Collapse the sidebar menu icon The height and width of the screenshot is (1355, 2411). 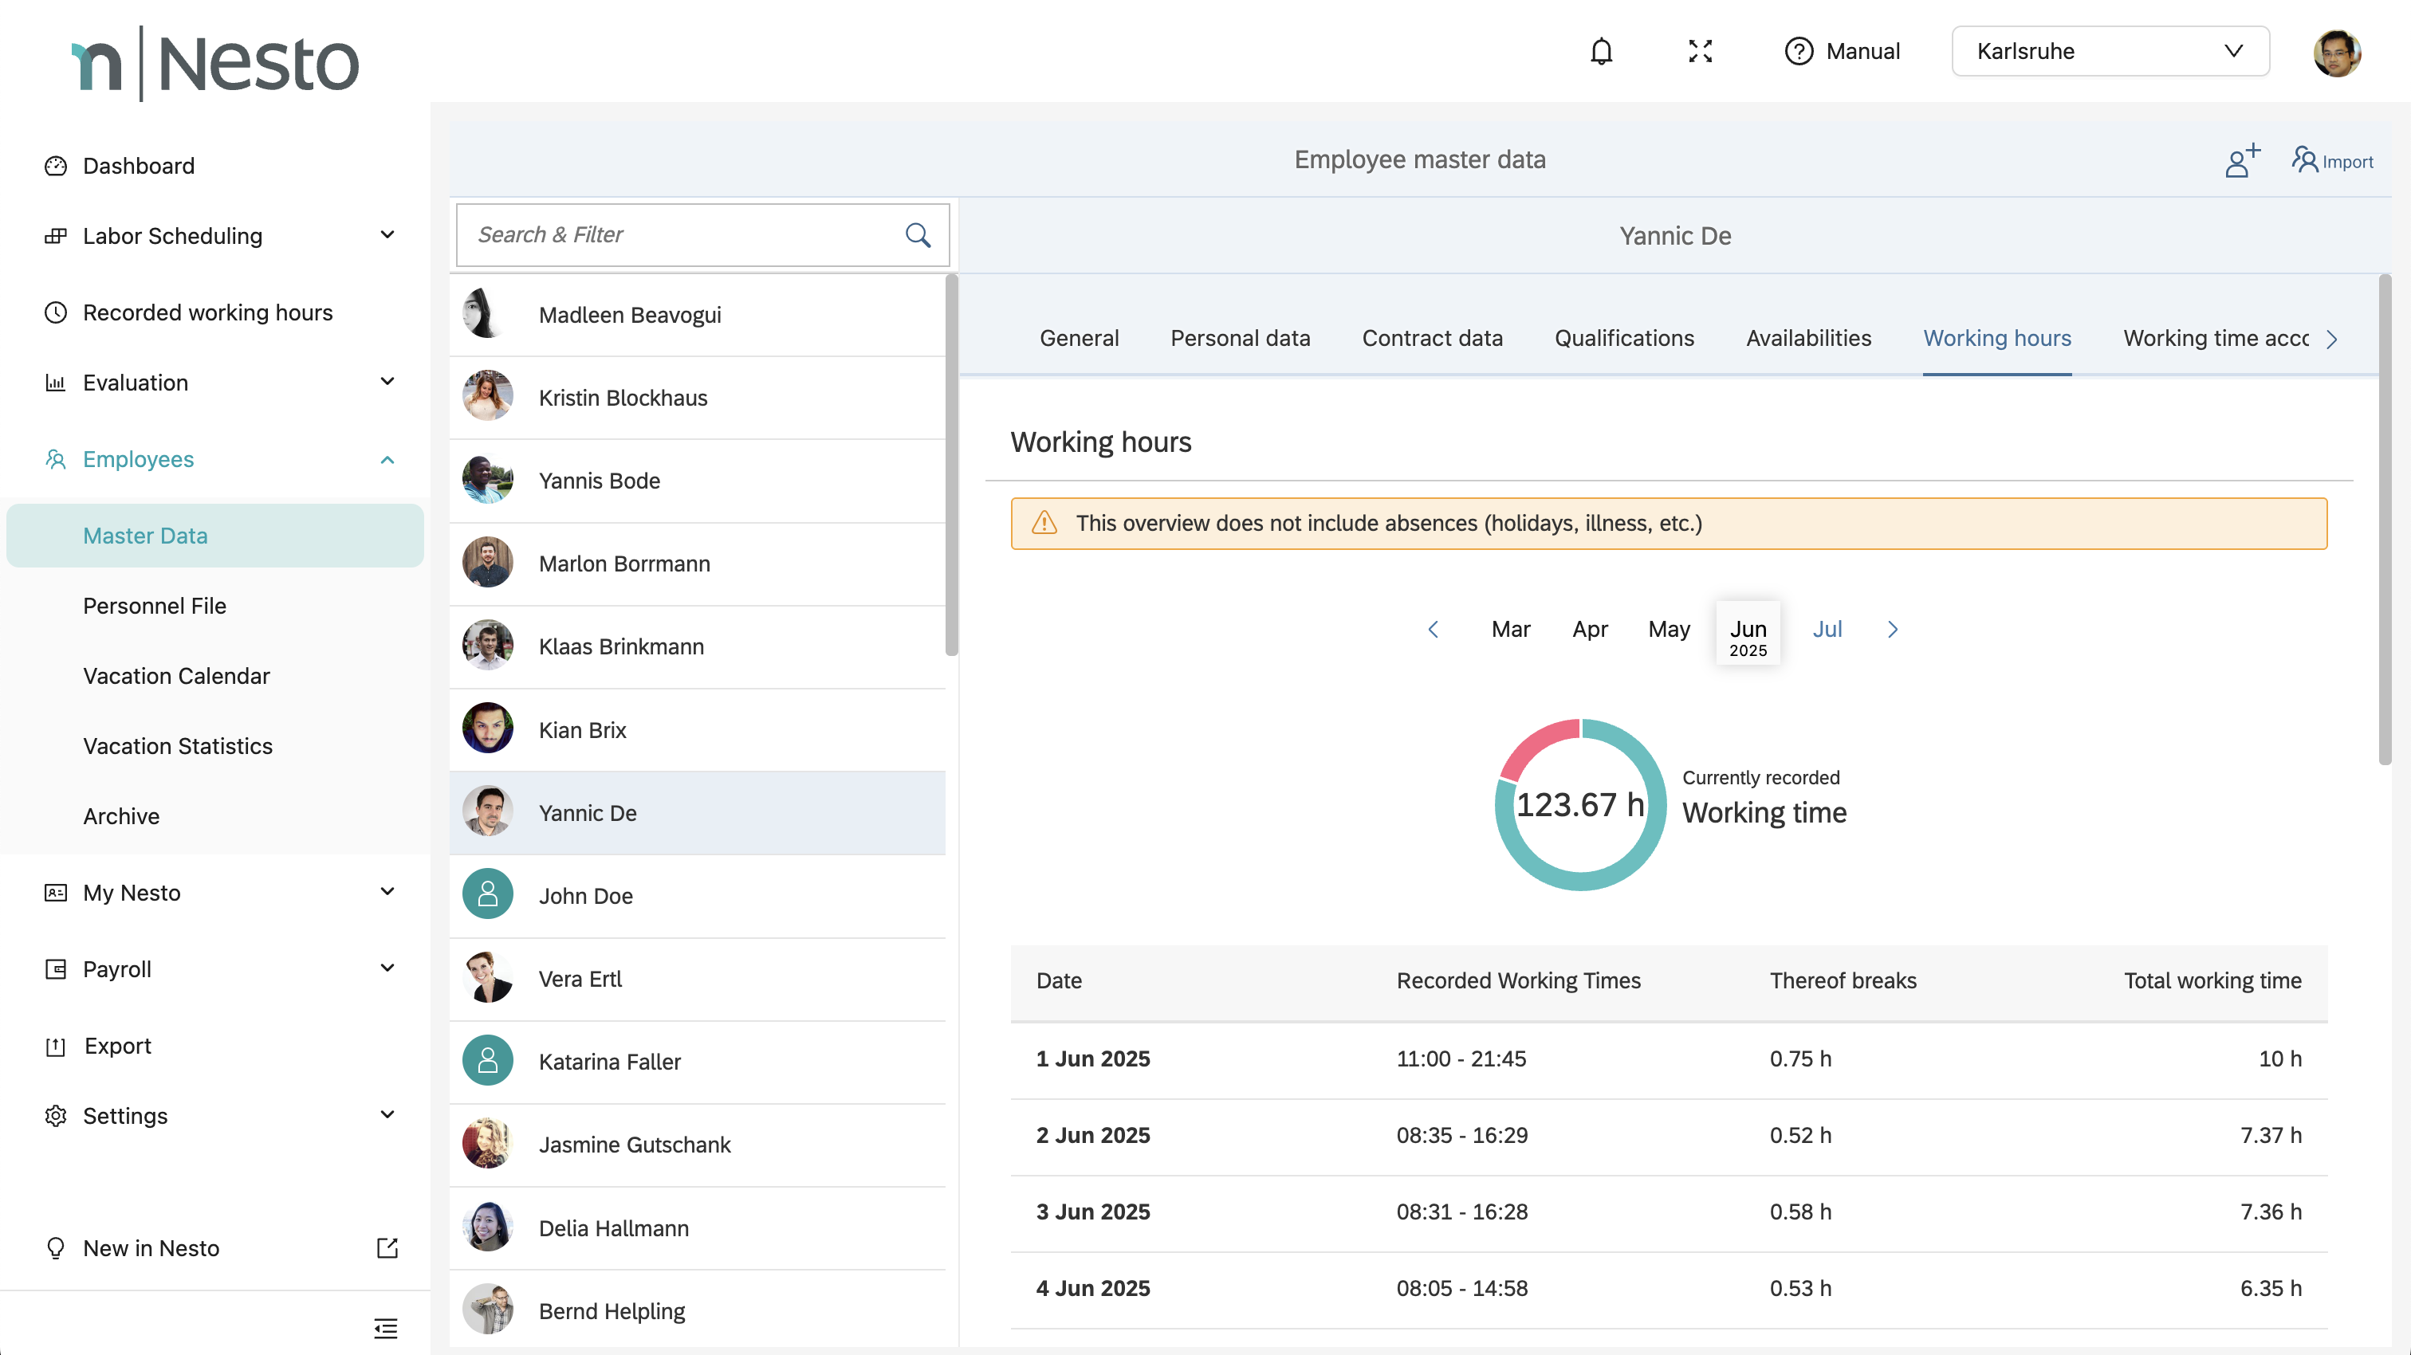[x=386, y=1327]
